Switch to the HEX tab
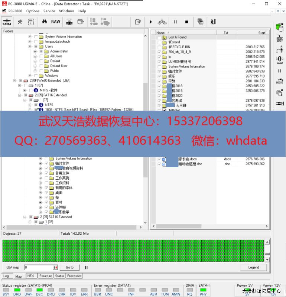Screen dimensions: 286x297 [31, 276]
